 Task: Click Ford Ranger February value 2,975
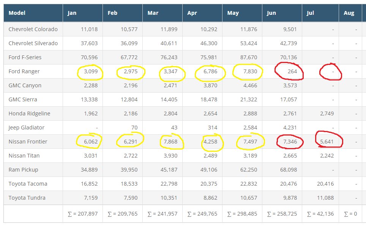tap(131, 71)
